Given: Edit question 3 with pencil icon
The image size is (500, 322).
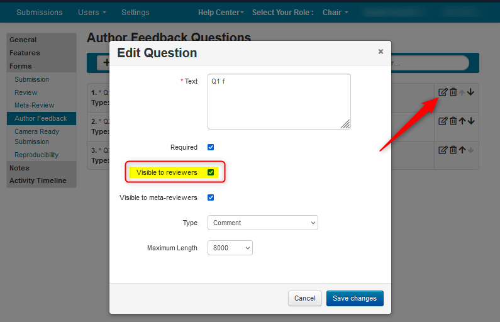Looking at the screenshot, I should (443, 150).
